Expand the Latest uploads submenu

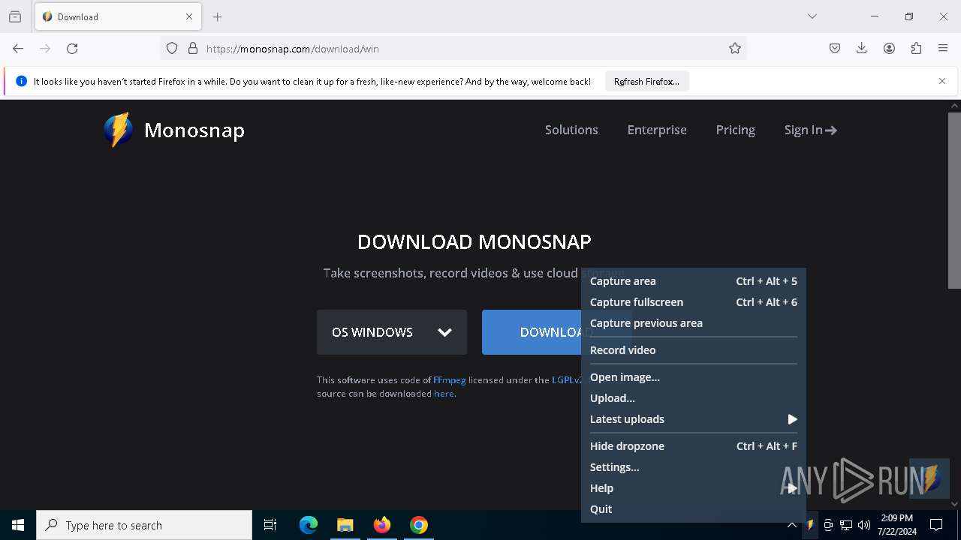point(694,419)
